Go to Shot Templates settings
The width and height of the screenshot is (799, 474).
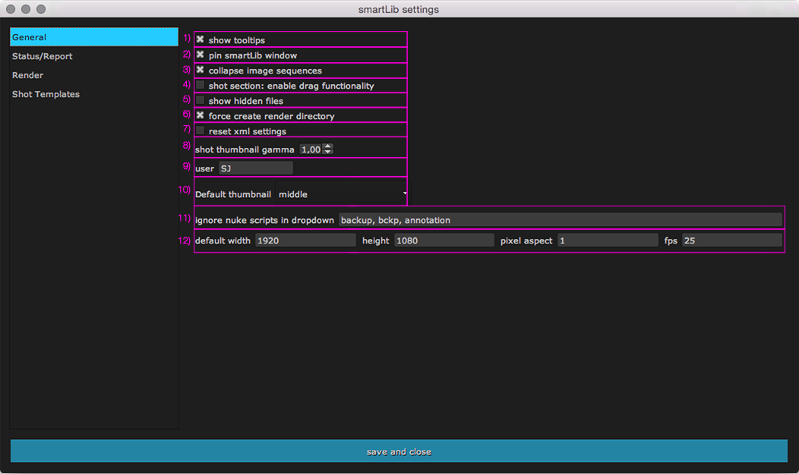tap(46, 94)
